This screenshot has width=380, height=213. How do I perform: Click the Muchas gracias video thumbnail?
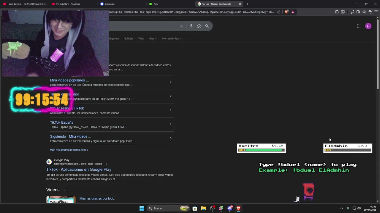pos(61,200)
